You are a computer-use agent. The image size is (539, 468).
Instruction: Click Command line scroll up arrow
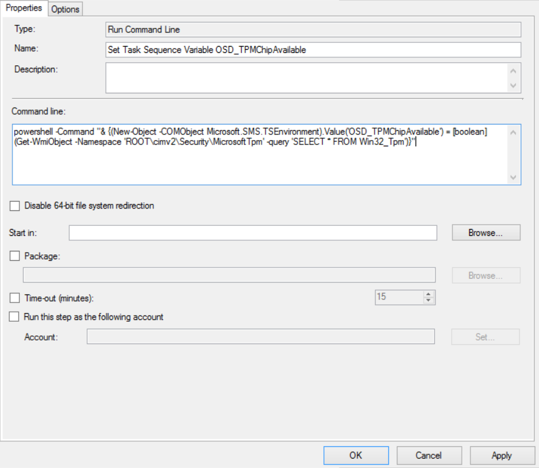click(x=513, y=133)
